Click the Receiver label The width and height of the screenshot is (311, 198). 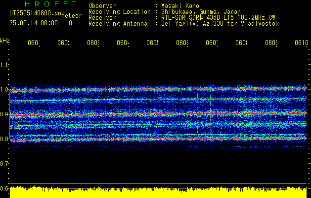pyautogui.click(x=102, y=18)
